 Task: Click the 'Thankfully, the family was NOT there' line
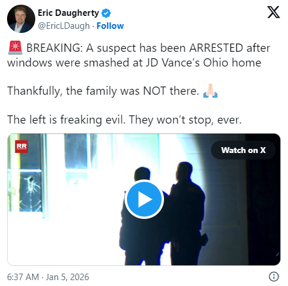pyautogui.click(x=103, y=91)
